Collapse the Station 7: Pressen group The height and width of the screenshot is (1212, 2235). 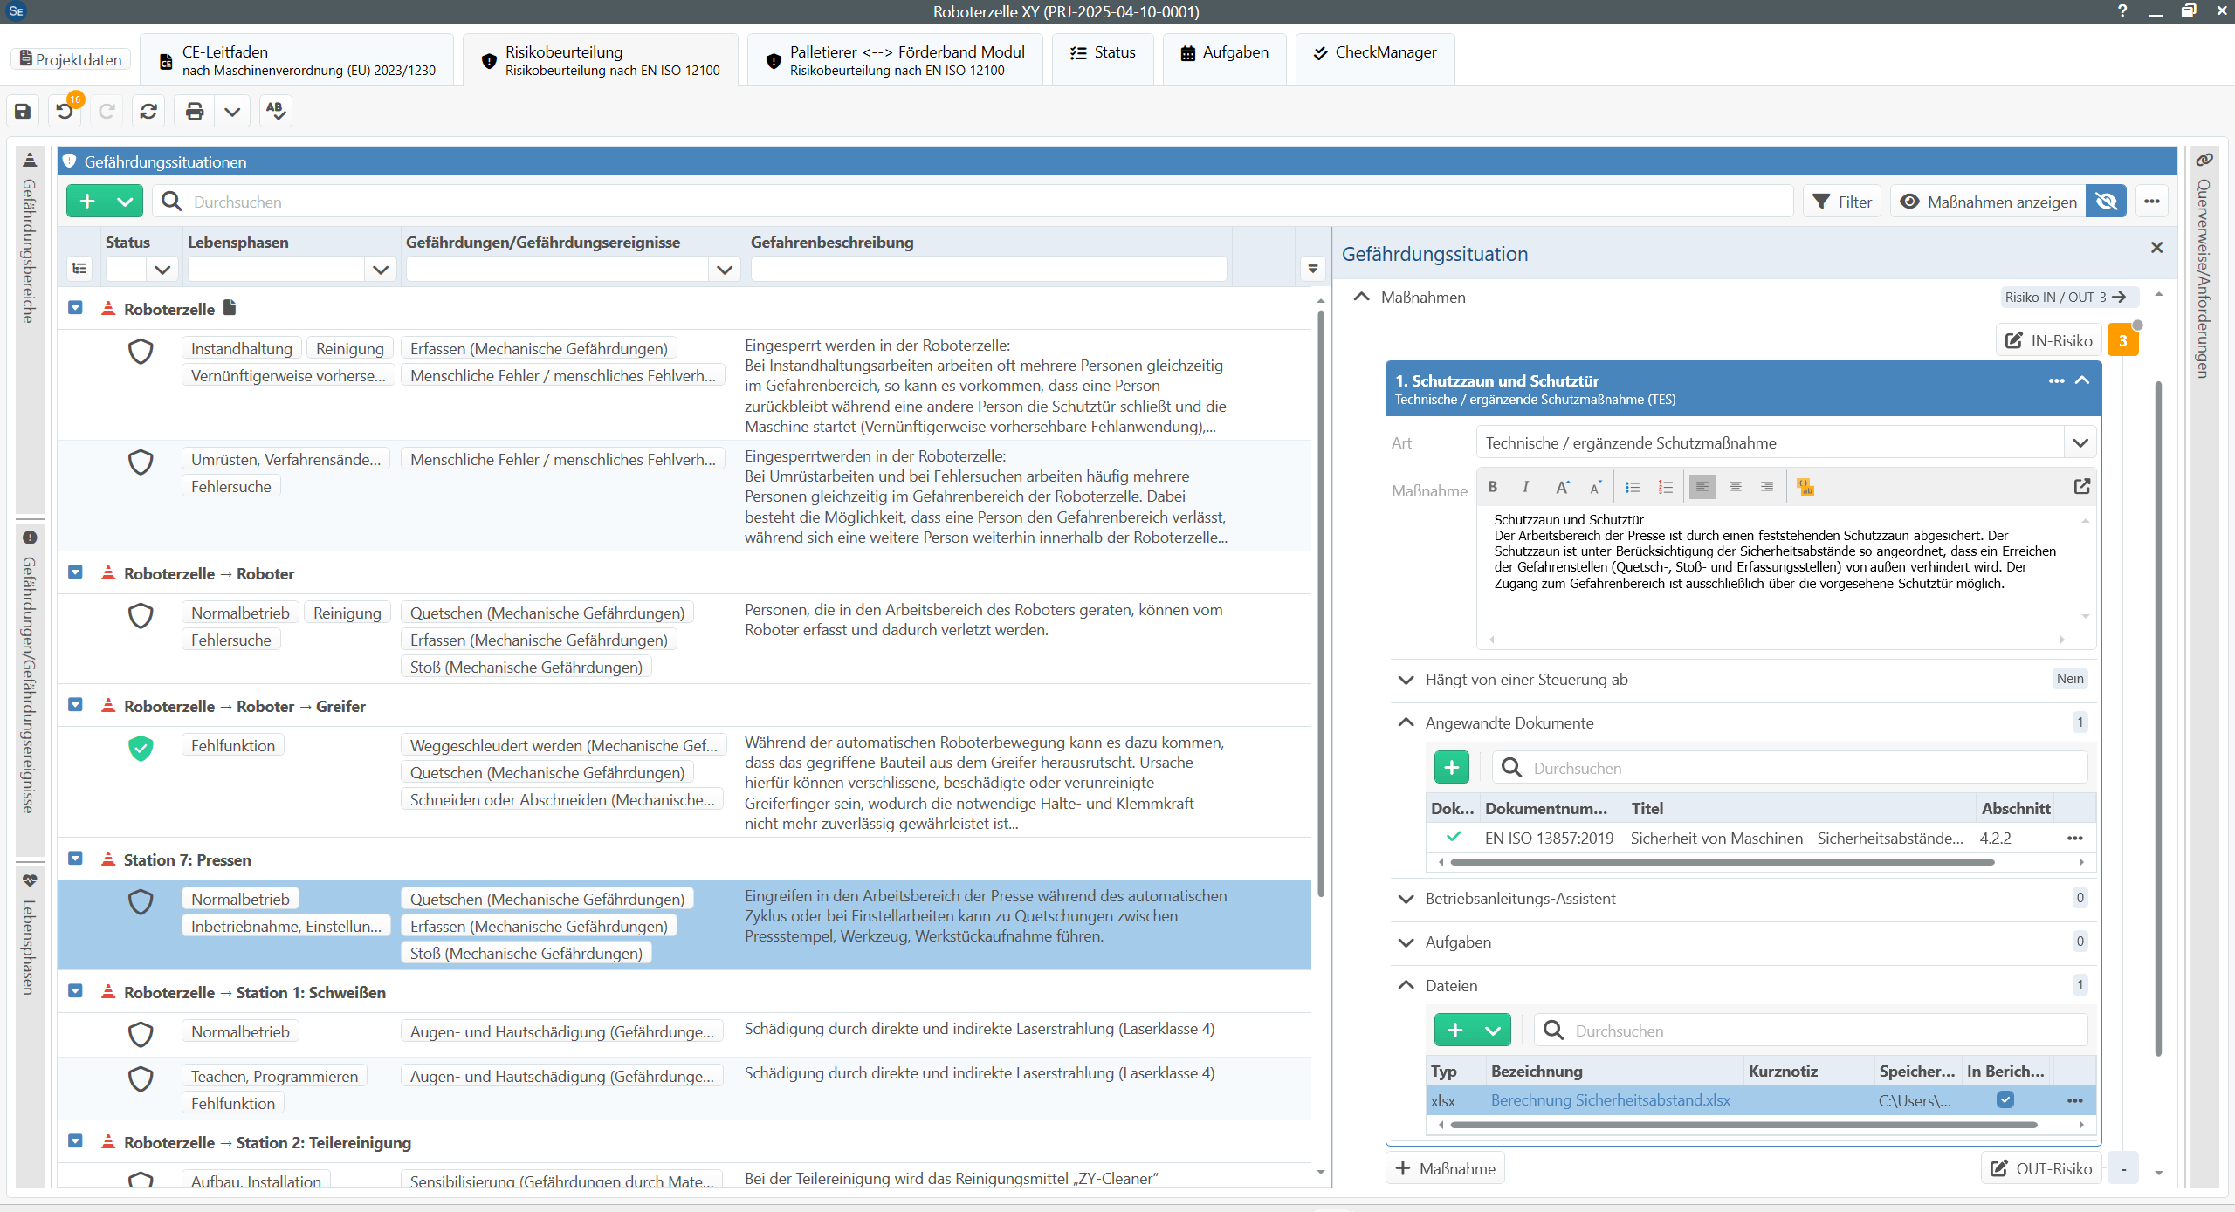click(x=75, y=859)
